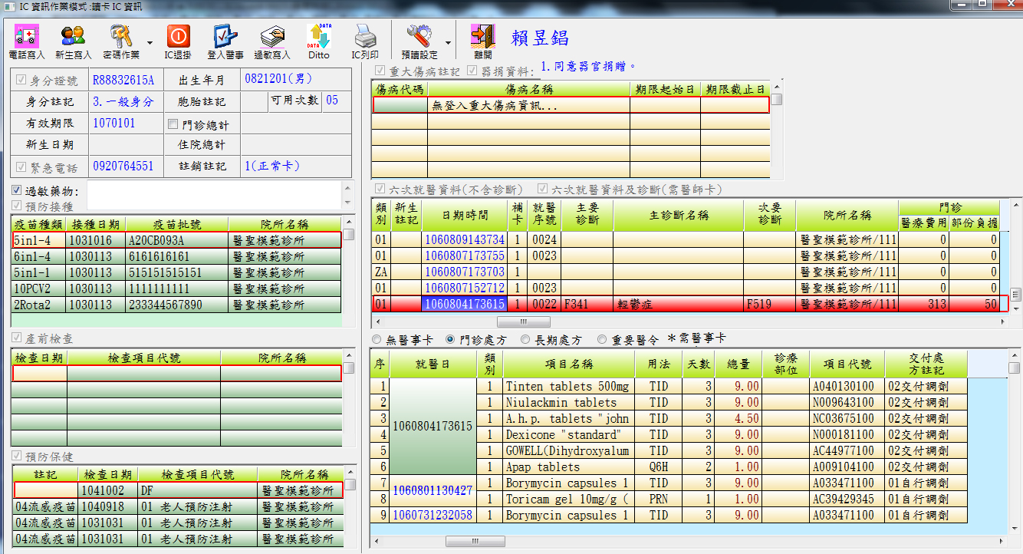Select the 重要醫令 radio button
Image resolution: width=1023 pixels, height=554 pixels.
point(601,339)
